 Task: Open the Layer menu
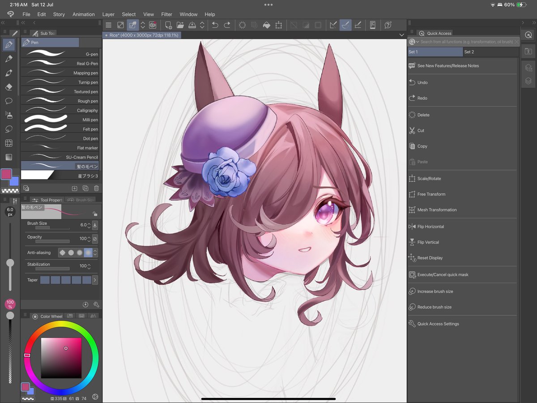108,14
